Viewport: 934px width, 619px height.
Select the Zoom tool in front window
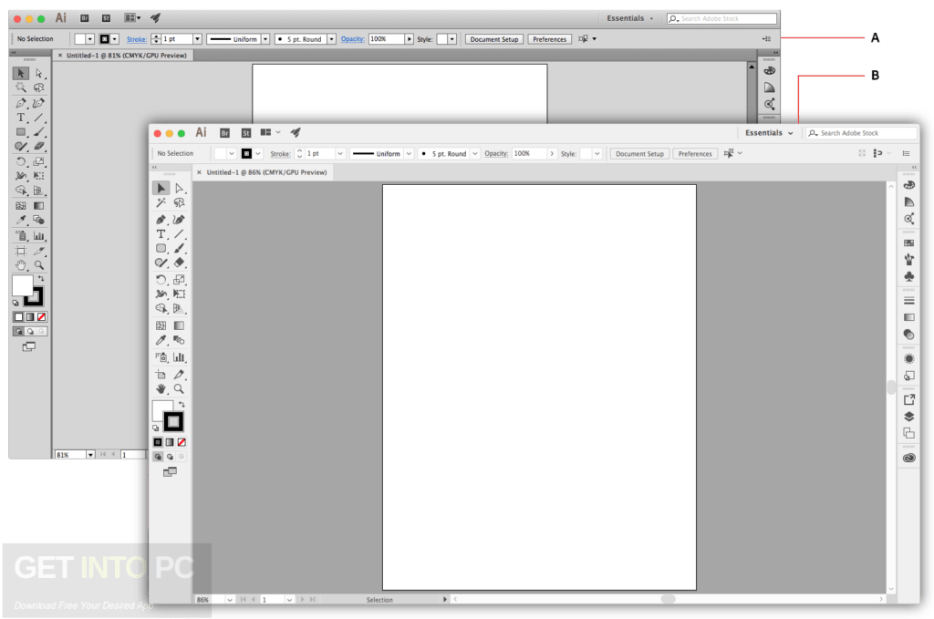pyautogui.click(x=179, y=388)
